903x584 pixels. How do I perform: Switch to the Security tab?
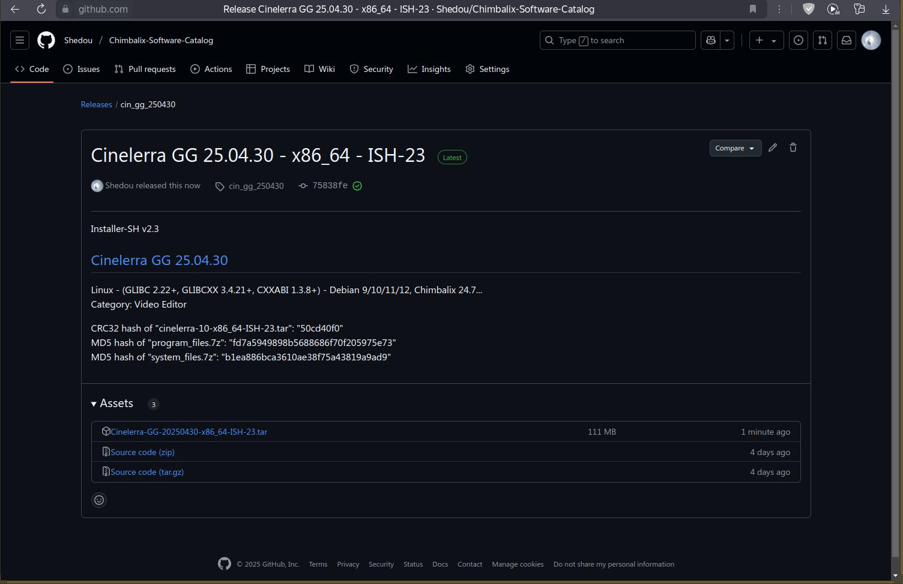tap(372, 69)
